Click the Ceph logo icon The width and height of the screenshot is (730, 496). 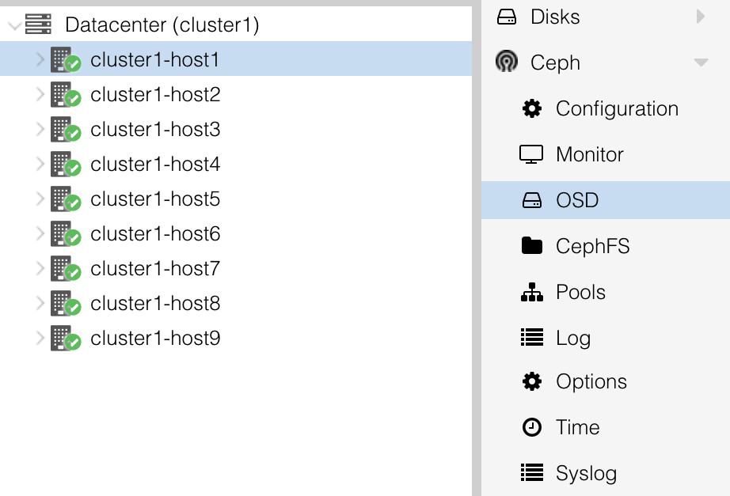pos(506,62)
